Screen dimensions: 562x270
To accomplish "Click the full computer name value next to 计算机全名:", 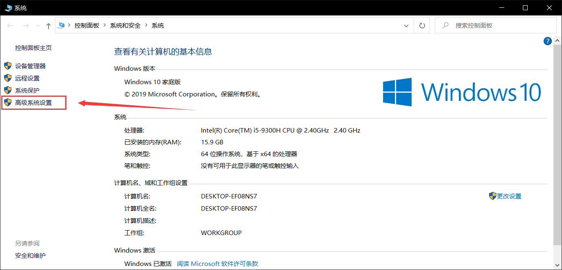I will tap(229, 208).
